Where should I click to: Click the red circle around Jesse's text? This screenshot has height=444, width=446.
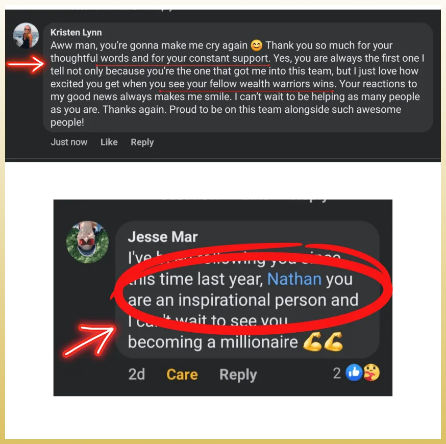tap(252, 288)
